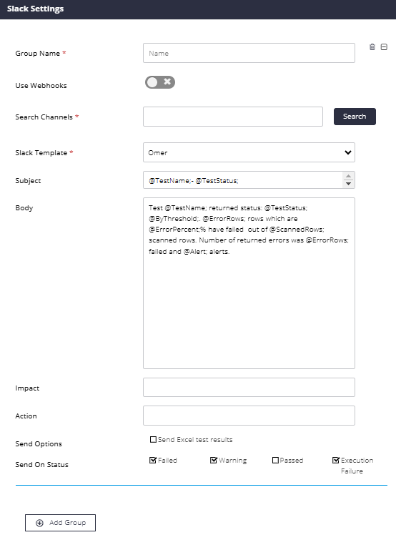Screen dimensions: 396x545
Task: Uncheck the Failed status checkbox
Action: tap(153, 460)
